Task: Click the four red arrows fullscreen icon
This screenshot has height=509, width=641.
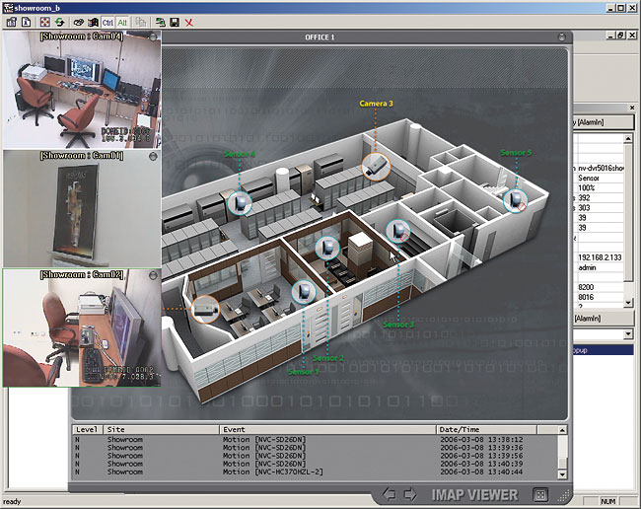Action: pos(45,22)
